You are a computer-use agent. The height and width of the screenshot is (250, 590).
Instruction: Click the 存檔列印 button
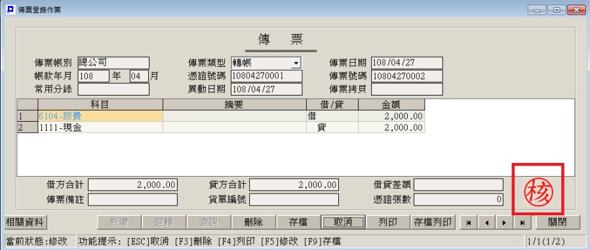pos(433,223)
